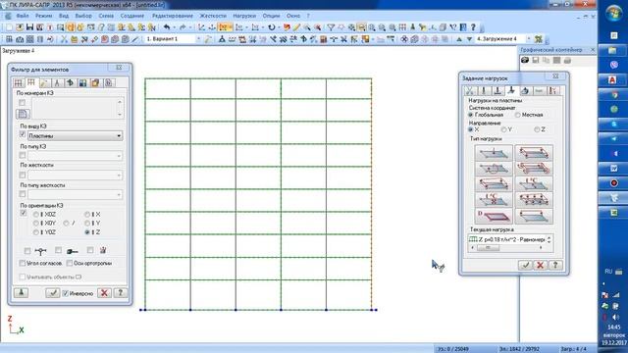Select the bottom-right line load on plate type
Screen dimensions: 628x353
pos(534,216)
